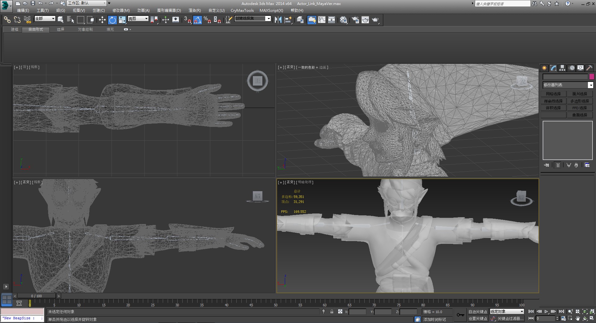The image size is (596, 323).
Task: Choose the Select and Scale tool
Action: [122, 20]
